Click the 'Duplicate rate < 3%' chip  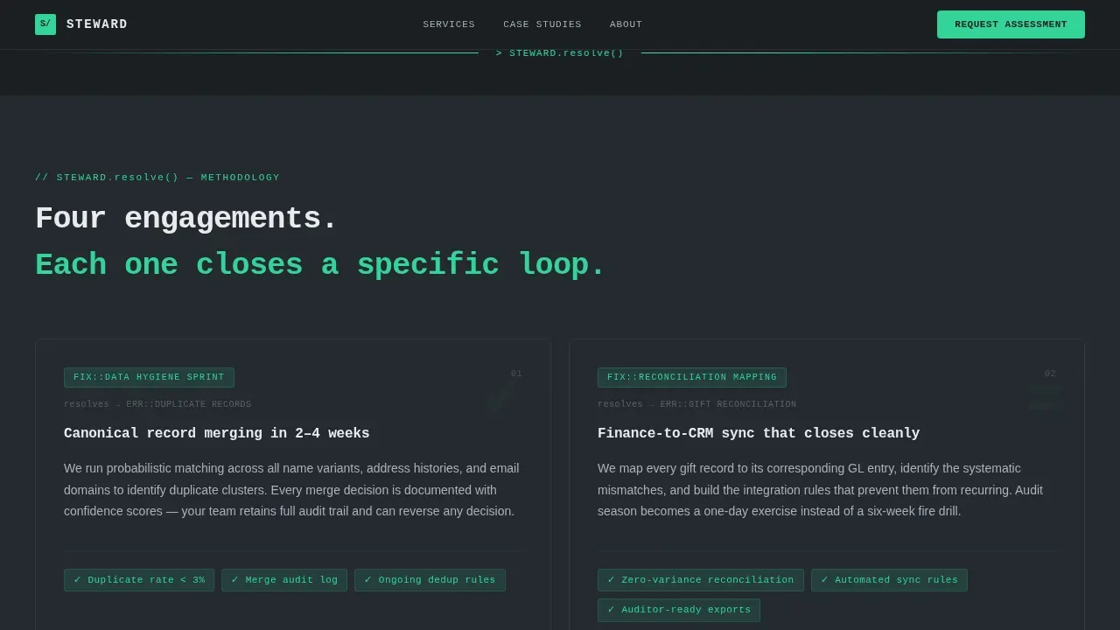(x=139, y=580)
